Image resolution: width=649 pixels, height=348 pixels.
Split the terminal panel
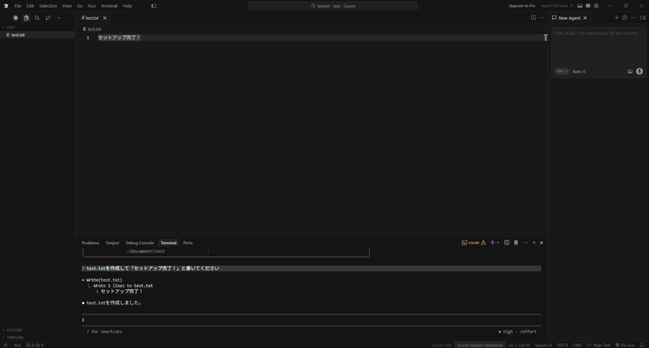pyautogui.click(x=506, y=242)
